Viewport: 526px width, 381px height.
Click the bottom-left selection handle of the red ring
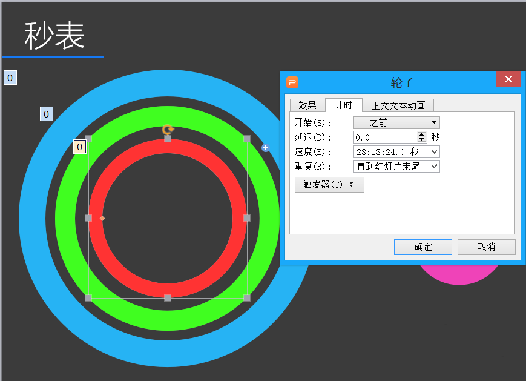[88, 298]
